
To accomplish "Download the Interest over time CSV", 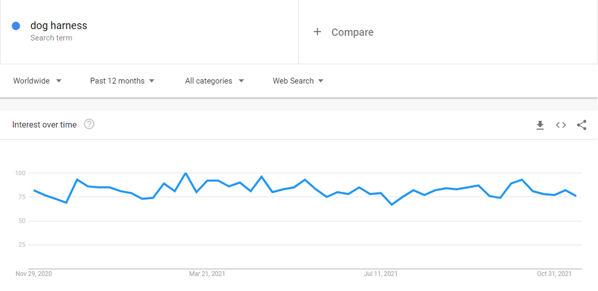I will pos(540,125).
